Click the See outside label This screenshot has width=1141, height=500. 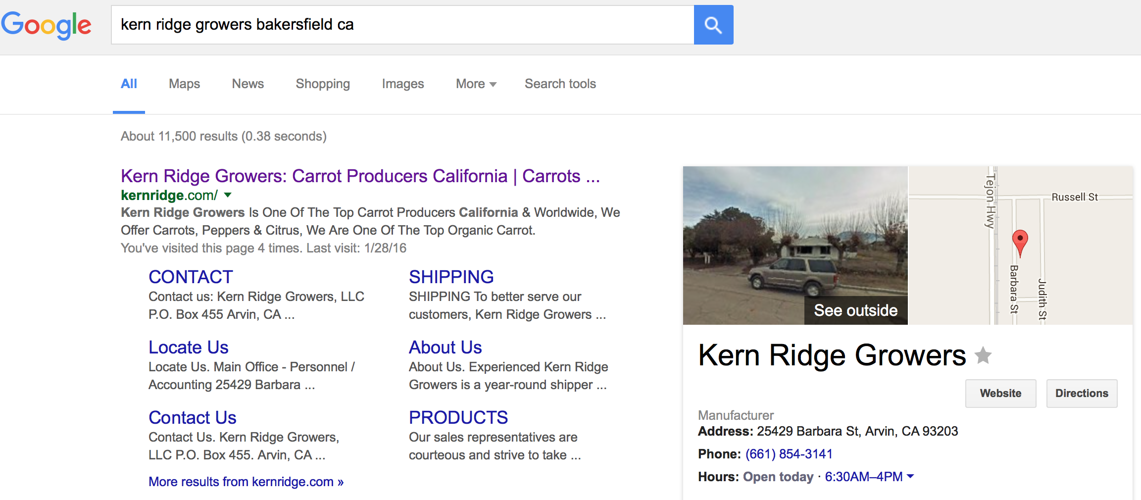coord(856,310)
